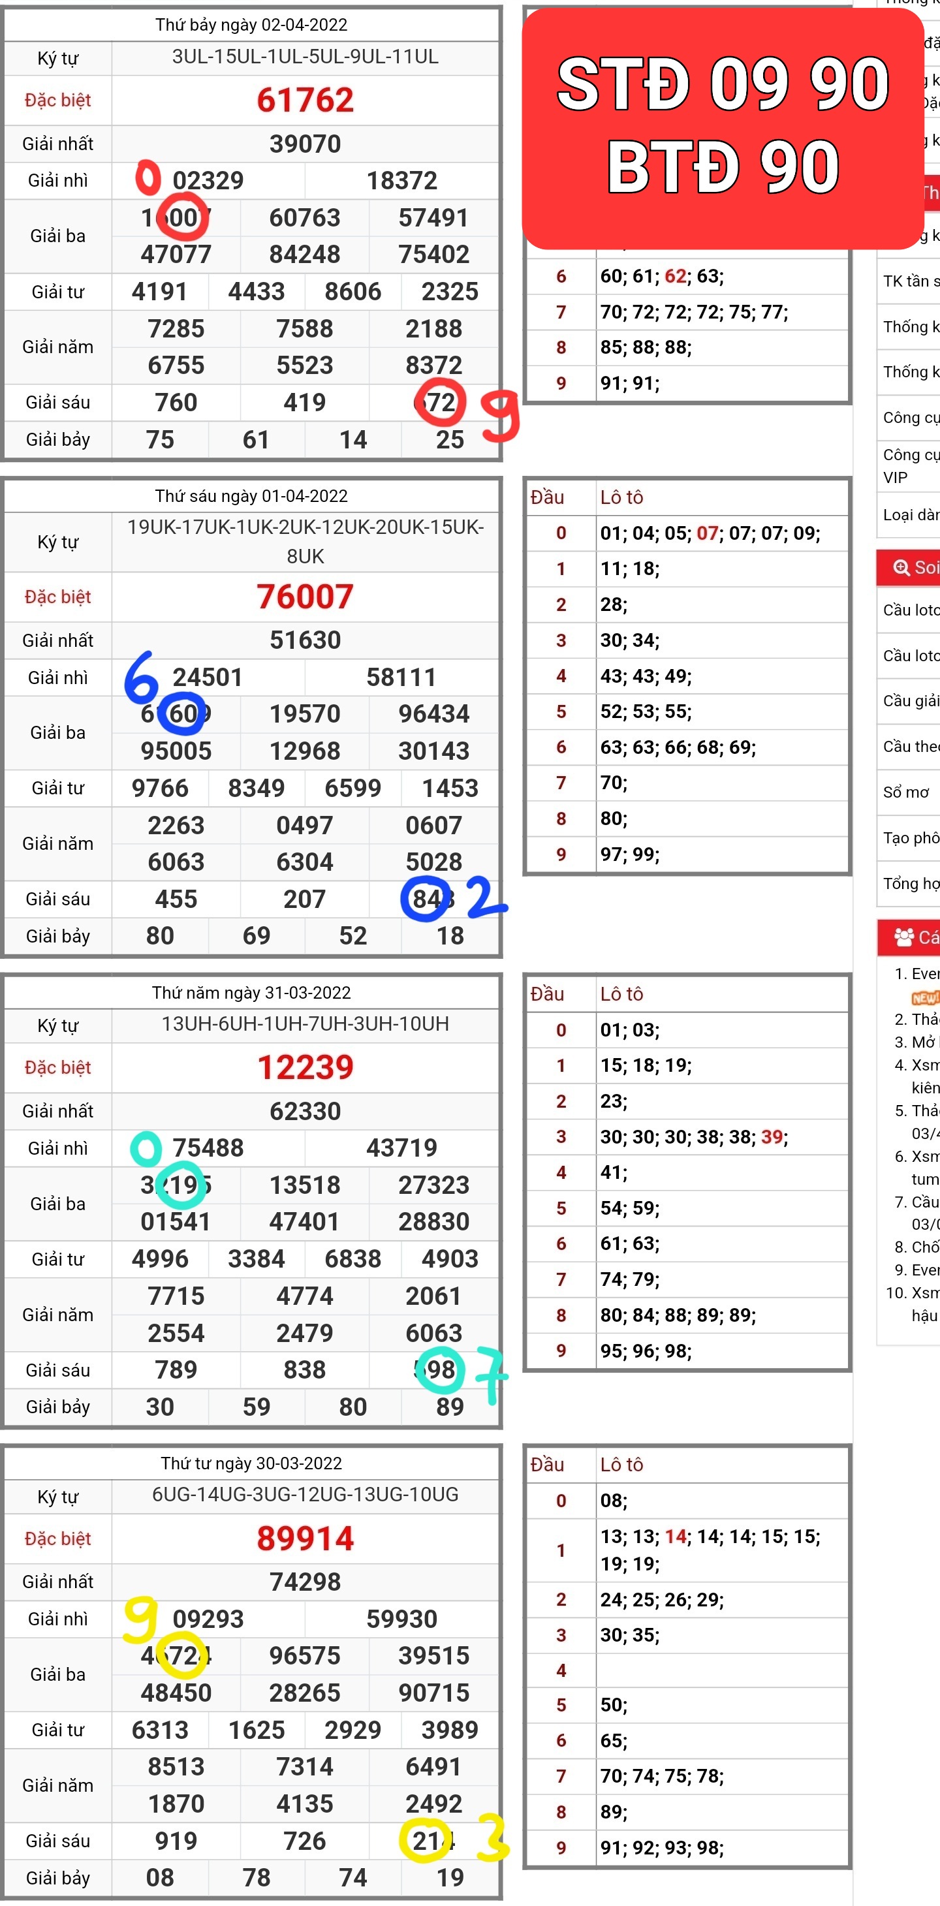The height and width of the screenshot is (1906, 940).
Task: Click second prize number 59930
Action: (x=402, y=1619)
